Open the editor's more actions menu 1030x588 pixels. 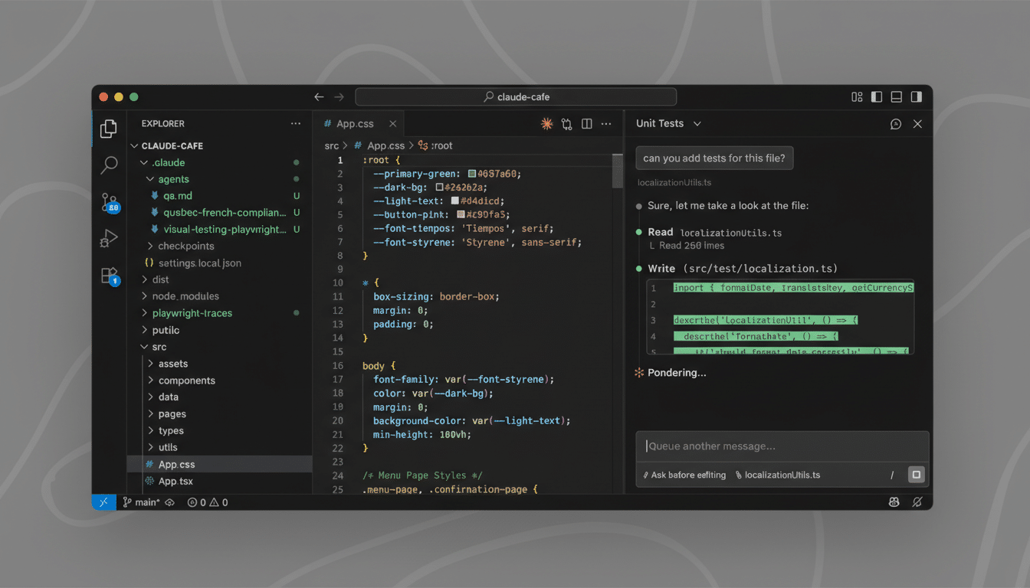pyautogui.click(x=605, y=123)
